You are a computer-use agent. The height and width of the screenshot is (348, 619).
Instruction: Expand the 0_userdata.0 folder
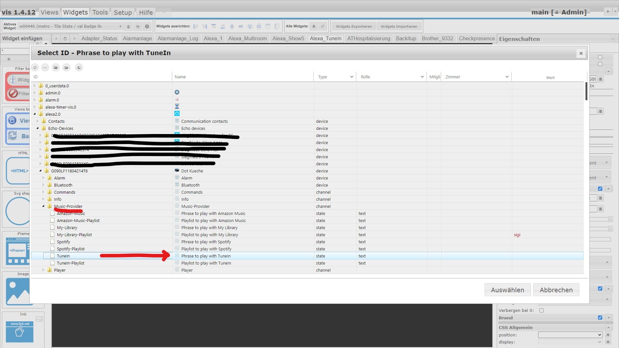[35, 86]
